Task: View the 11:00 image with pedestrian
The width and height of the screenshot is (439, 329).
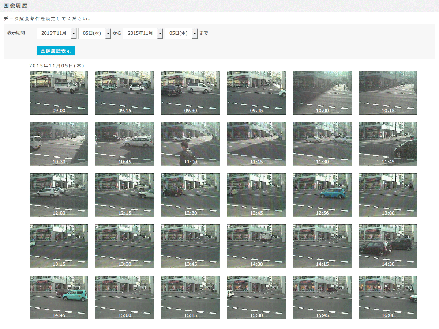Action: [x=191, y=144]
